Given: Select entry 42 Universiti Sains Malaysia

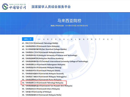Looking at the screenshot, I should [41, 46].
